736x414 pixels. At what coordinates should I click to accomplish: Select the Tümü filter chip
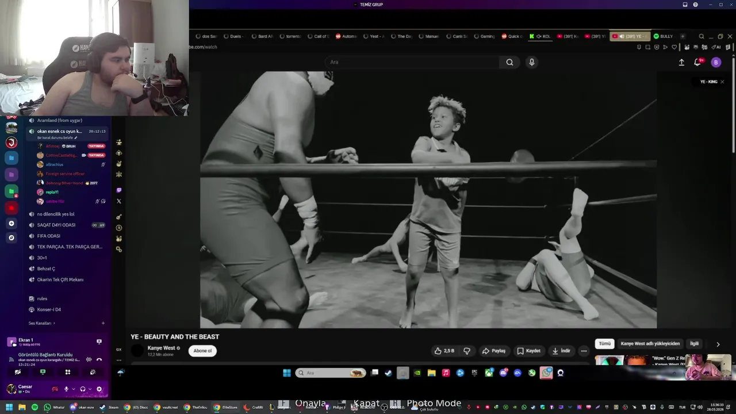click(x=605, y=344)
